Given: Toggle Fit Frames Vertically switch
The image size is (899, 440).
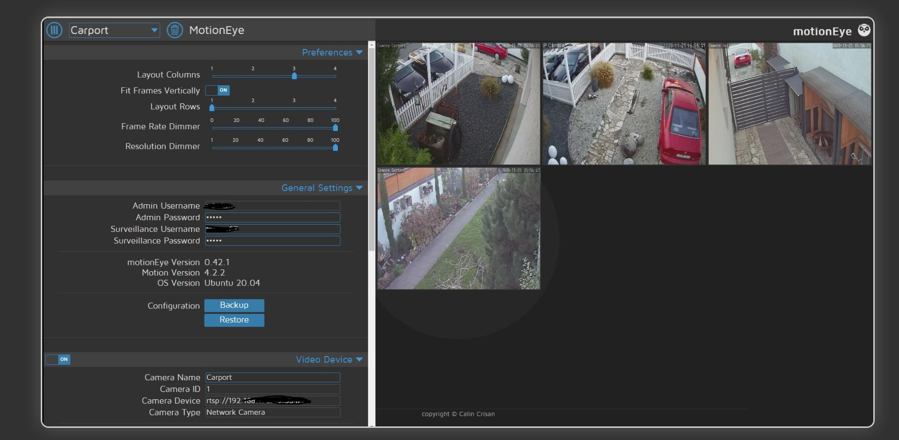Looking at the screenshot, I should [x=217, y=90].
